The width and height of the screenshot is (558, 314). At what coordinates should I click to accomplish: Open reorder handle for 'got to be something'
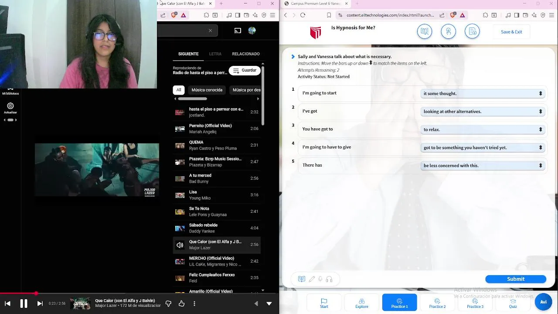click(541, 147)
